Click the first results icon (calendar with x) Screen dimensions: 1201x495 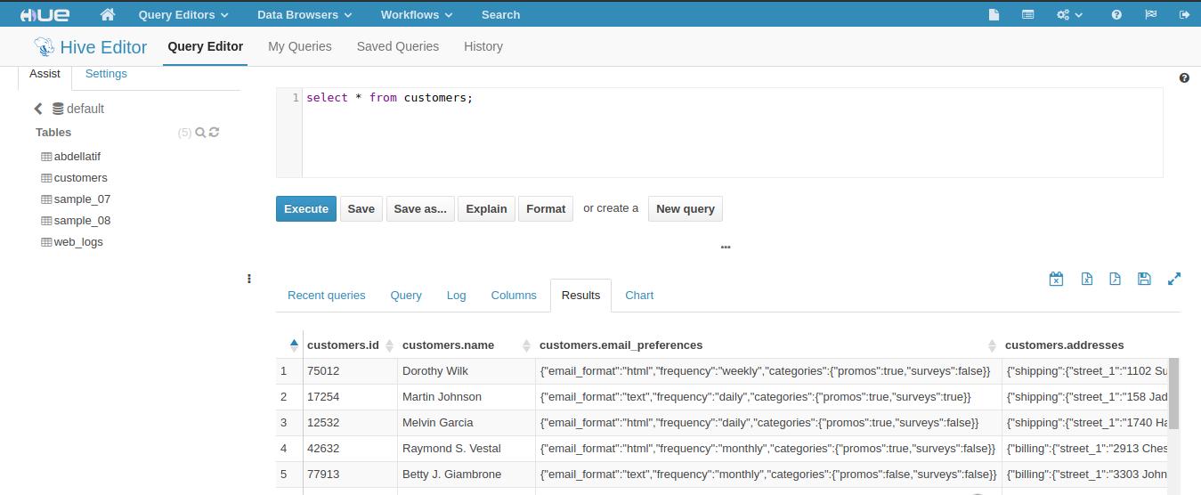pos(1056,279)
